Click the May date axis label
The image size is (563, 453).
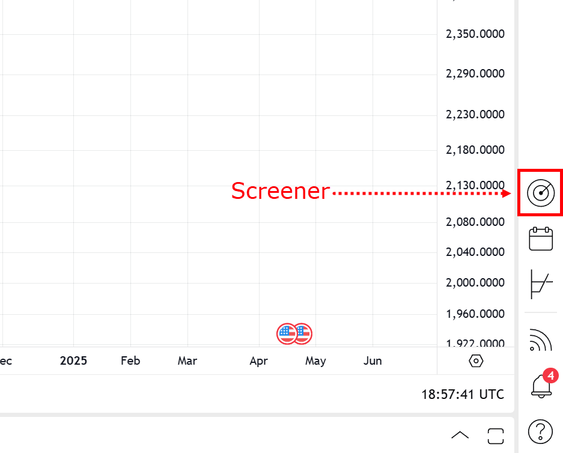(315, 361)
